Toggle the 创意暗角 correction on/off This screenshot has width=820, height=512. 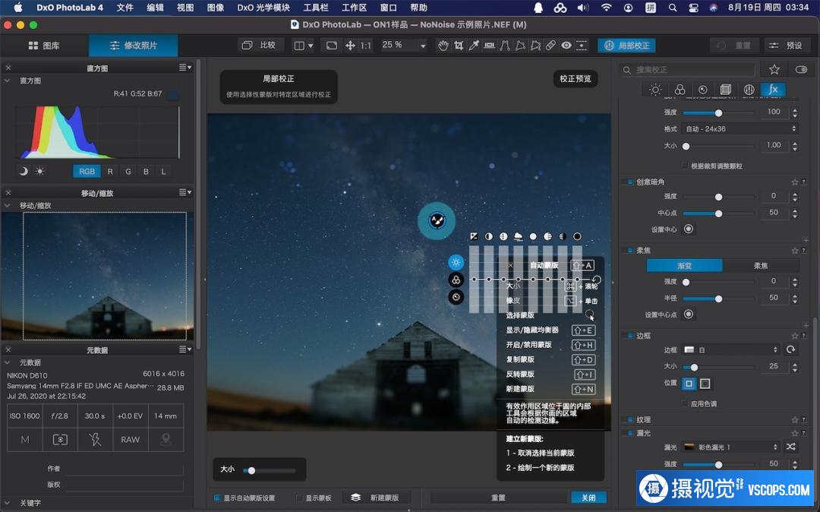pyautogui.click(x=630, y=182)
